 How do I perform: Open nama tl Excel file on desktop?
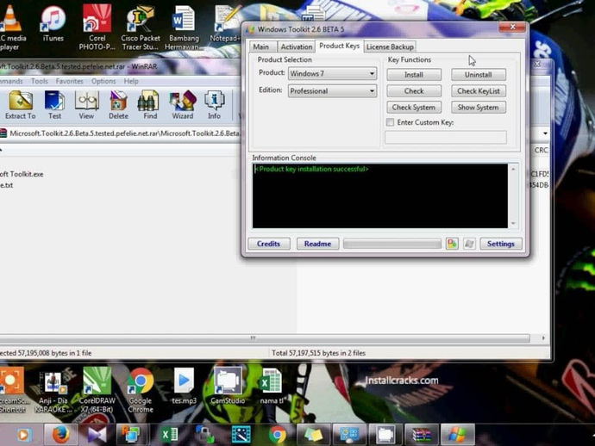(271, 386)
